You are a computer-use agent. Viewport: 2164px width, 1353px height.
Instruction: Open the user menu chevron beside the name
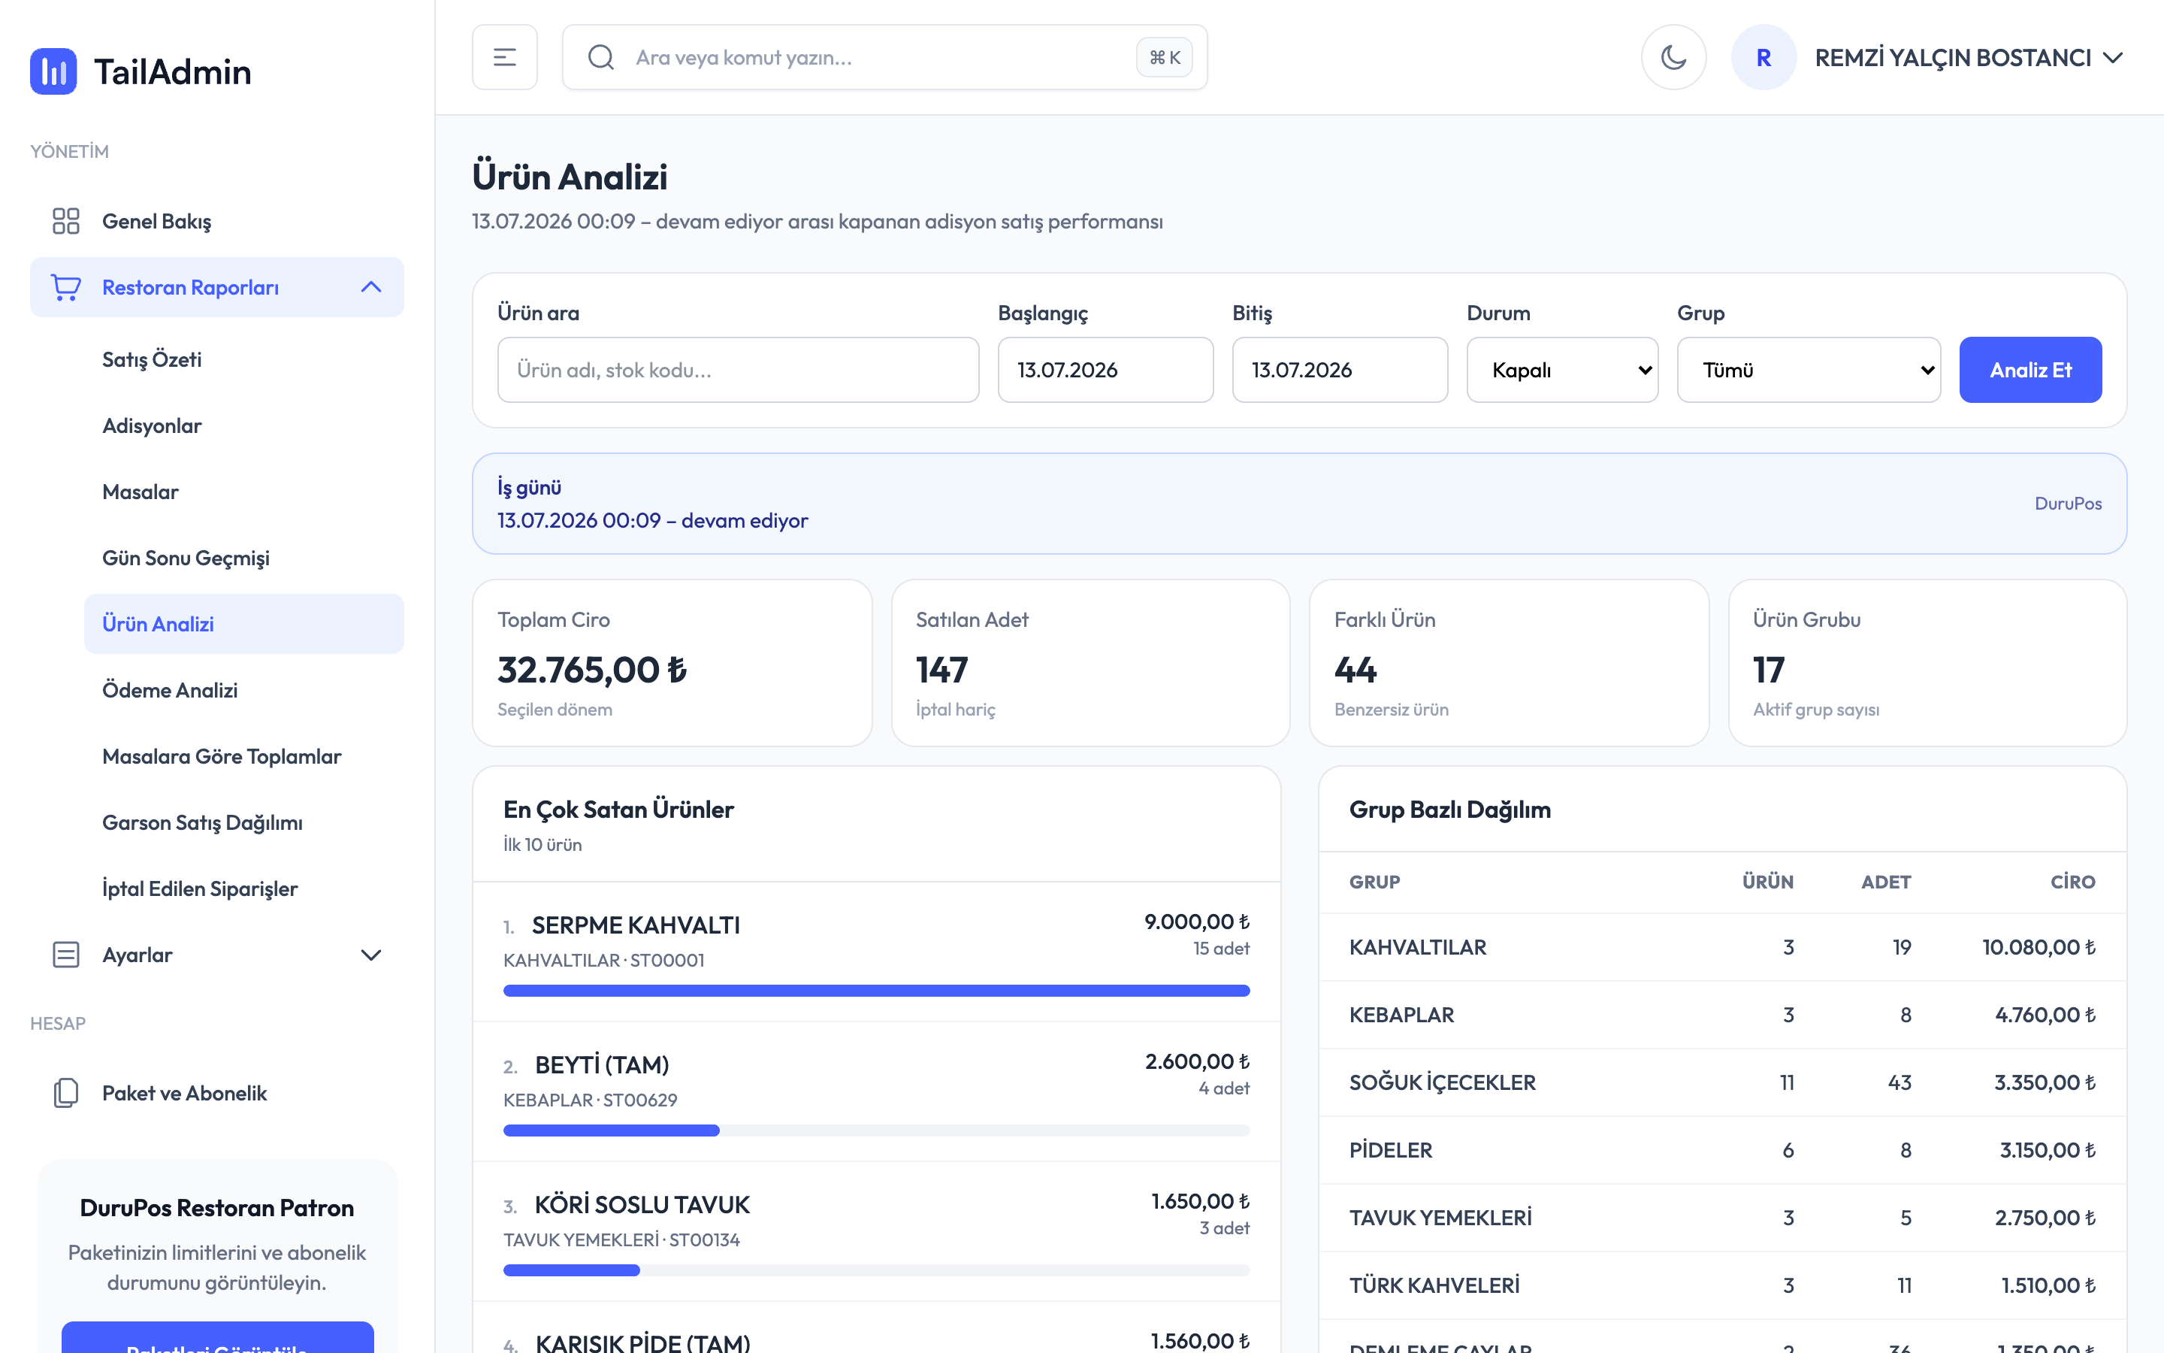pyautogui.click(x=2113, y=58)
